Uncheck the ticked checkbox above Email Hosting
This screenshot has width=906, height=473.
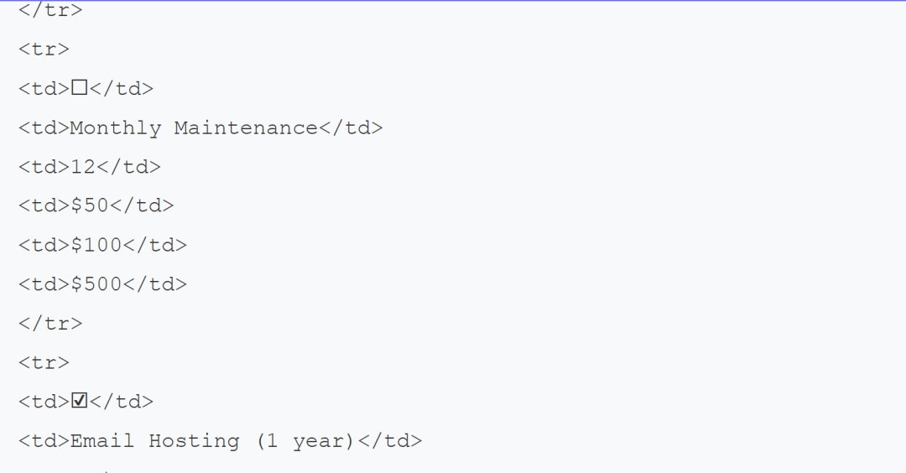[x=79, y=401]
